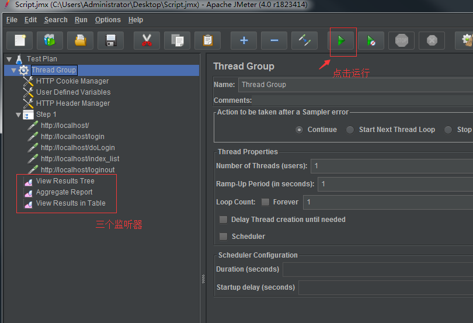Collapse the Step 1 tree node
Screen dimensions: 473x323
coord(19,114)
